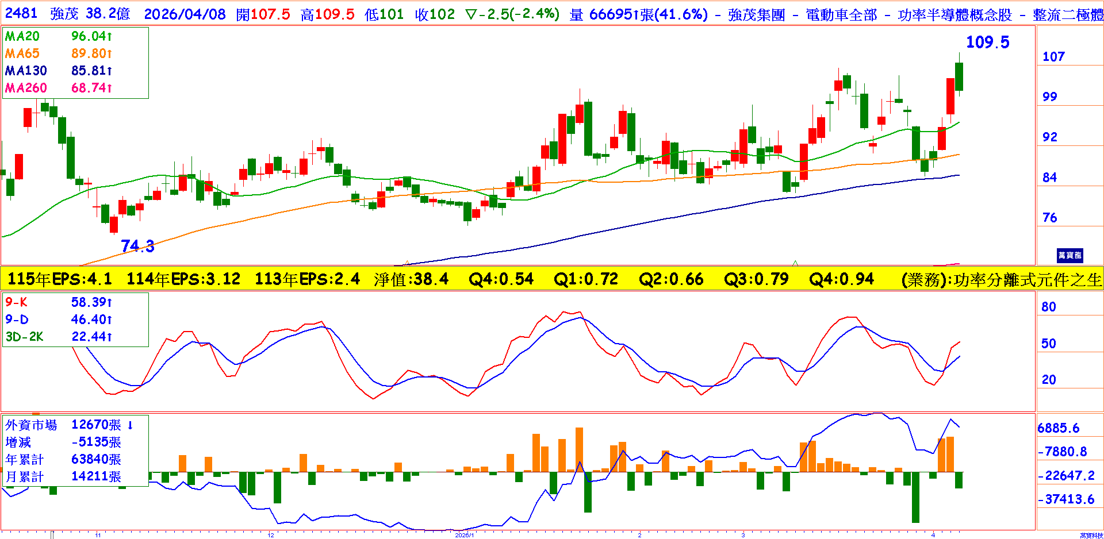Select the 電動車全部 category
The width and height of the screenshot is (1104, 539).
coord(841,15)
